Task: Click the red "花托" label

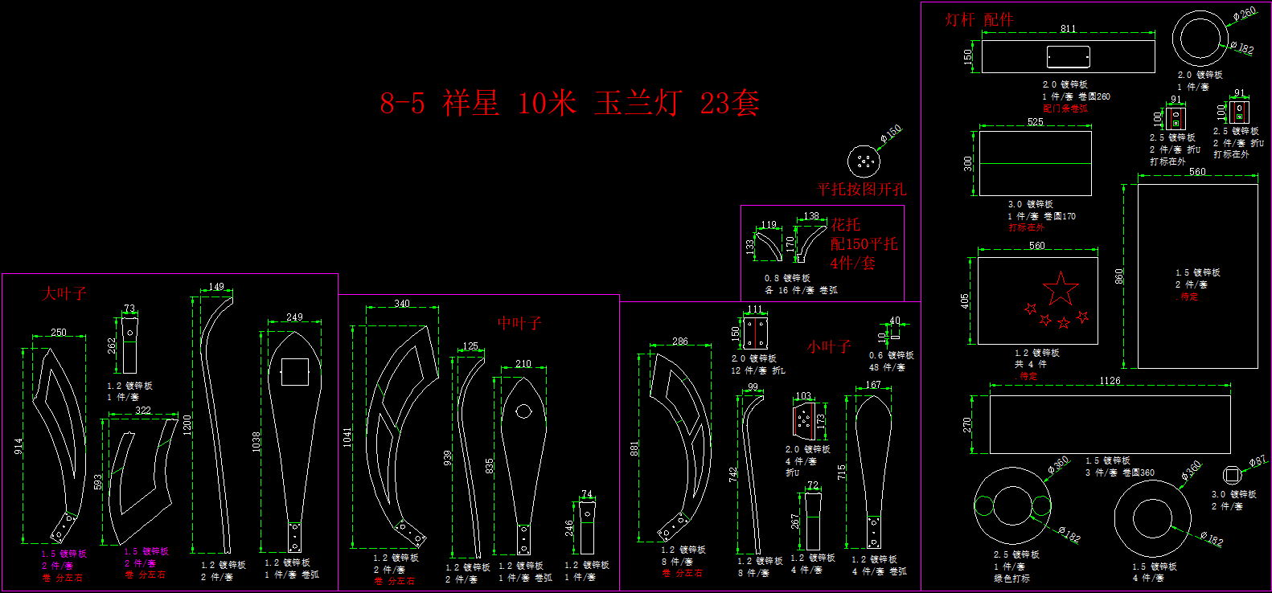Action: click(846, 225)
